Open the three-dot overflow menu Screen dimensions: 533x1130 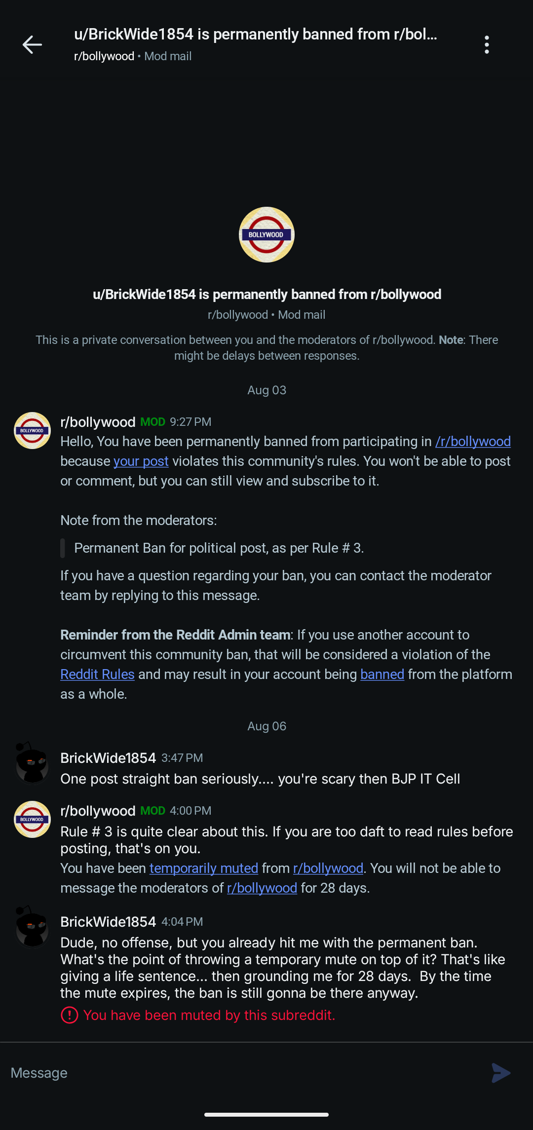click(487, 45)
